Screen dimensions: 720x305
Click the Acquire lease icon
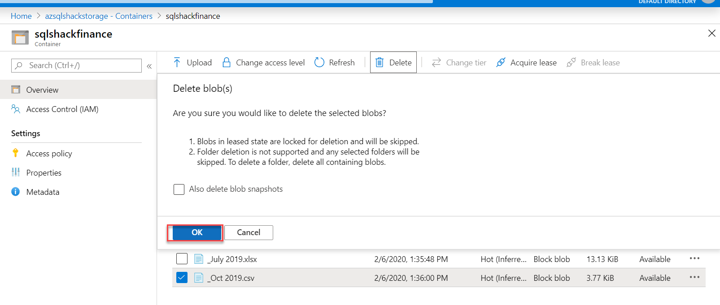(501, 62)
